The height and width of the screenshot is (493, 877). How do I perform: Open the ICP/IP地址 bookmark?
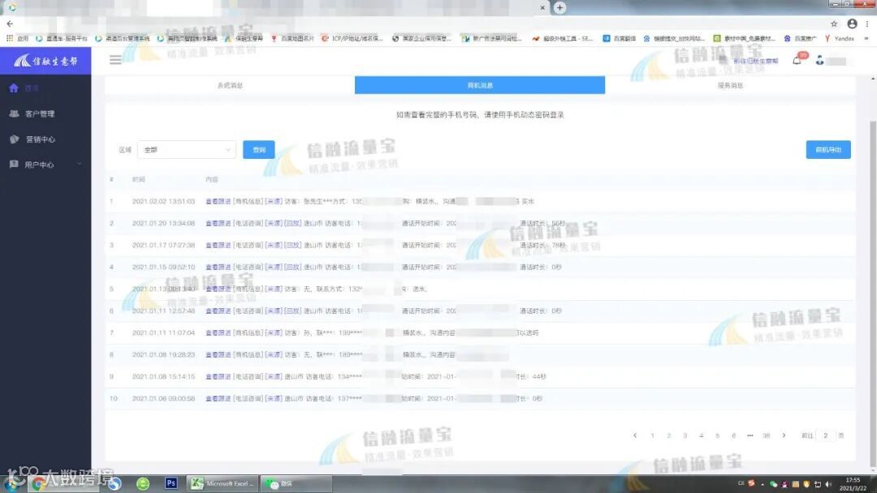coord(352,39)
